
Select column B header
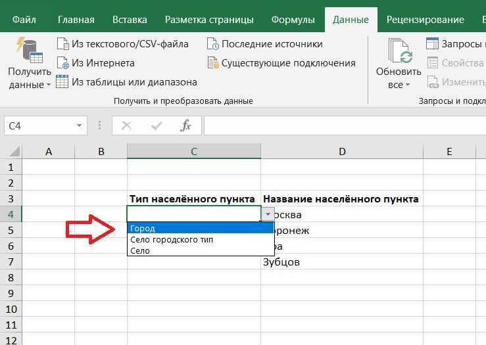point(101,151)
